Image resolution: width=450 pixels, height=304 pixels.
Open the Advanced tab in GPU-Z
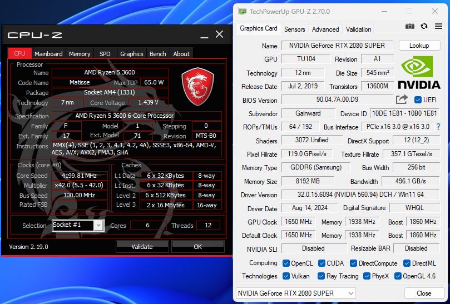[x=325, y=29]
